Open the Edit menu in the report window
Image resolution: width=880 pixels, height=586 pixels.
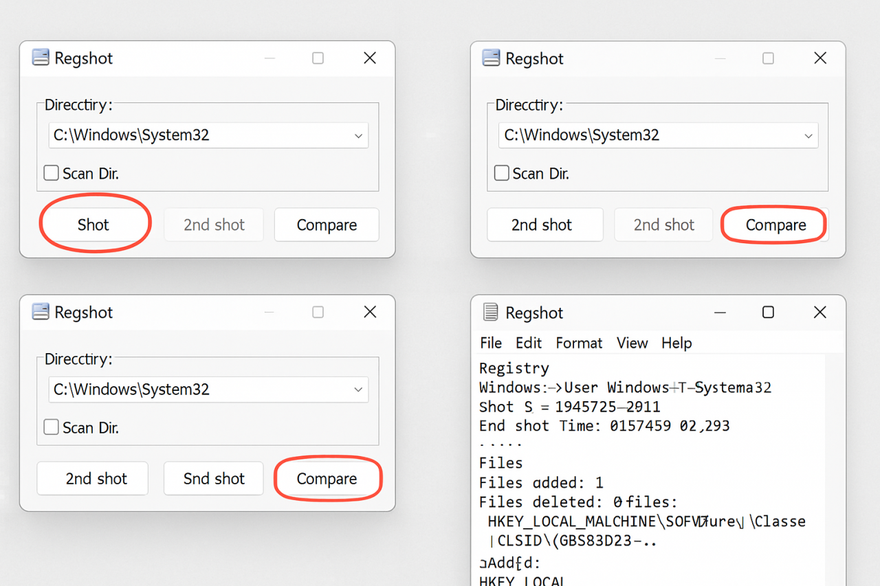(x=529, y=343)
